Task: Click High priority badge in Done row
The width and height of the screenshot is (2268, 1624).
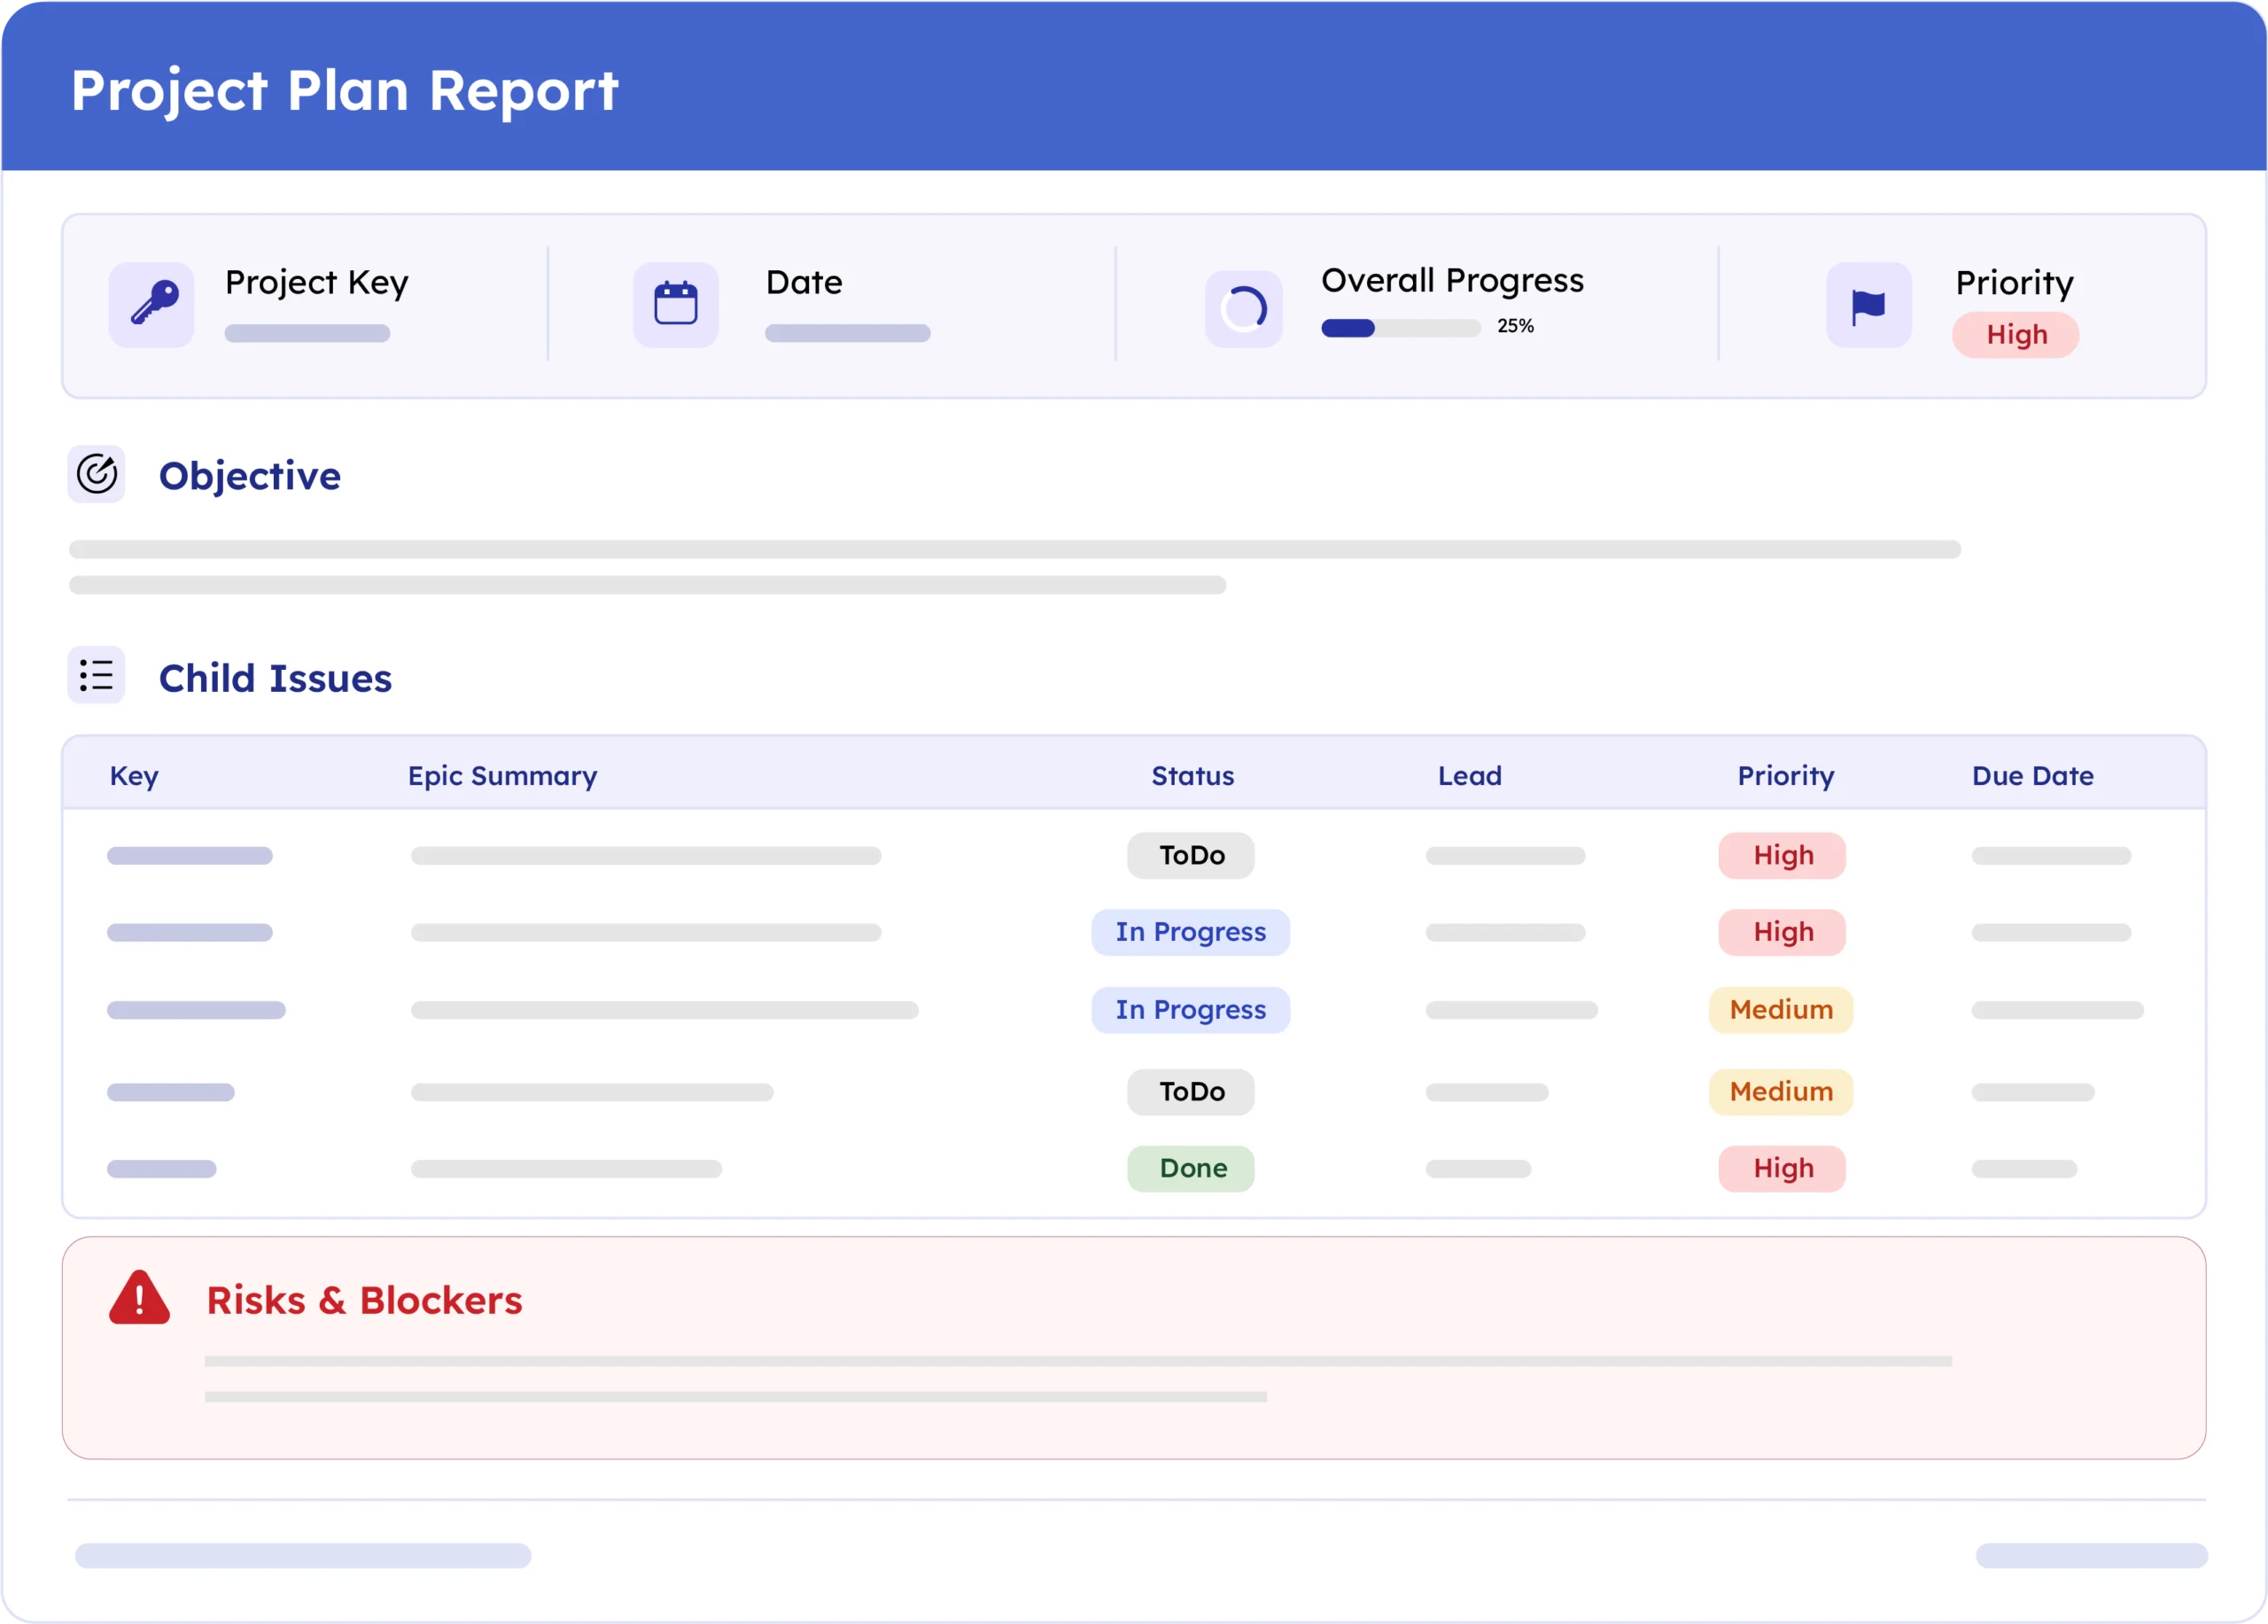Action: point(1782,1168)
